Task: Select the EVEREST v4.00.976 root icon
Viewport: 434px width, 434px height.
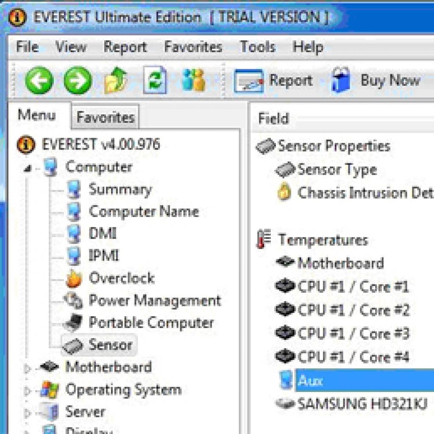Action: [x=26, y=144]
